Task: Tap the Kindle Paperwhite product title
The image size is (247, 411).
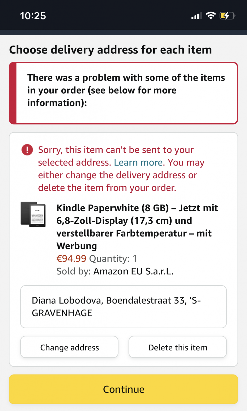Action: pos(137,227)
